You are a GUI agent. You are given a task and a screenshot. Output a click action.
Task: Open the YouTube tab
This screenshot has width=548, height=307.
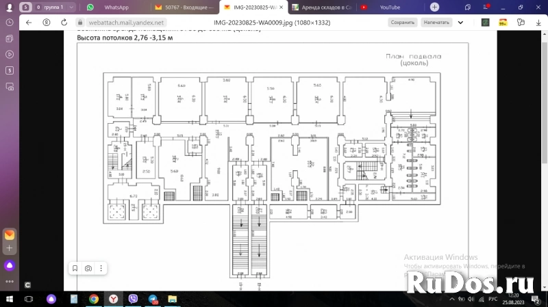tap(389, 7)
